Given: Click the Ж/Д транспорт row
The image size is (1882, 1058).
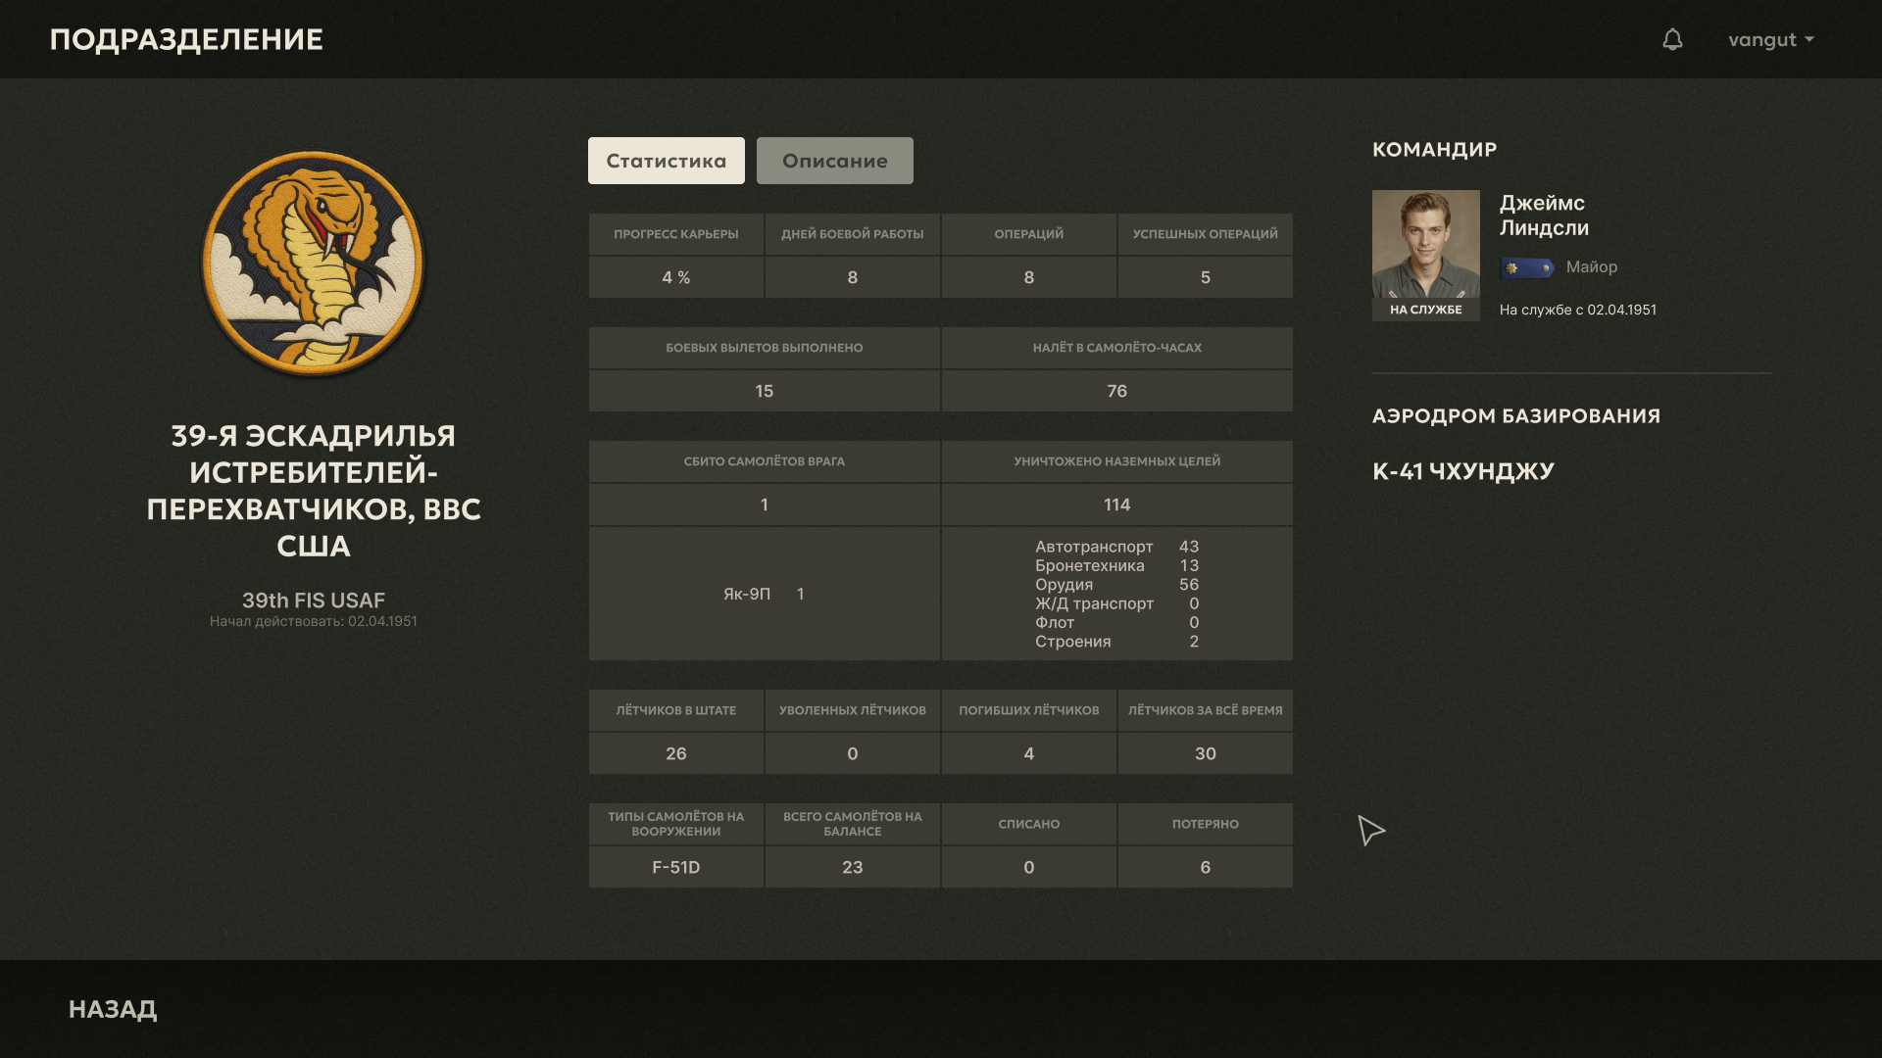Looking at the screenshot, I should pos(1117,603).
